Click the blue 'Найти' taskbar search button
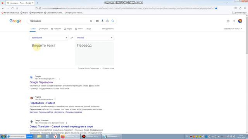This screenshot has width=248, height=139. (x=29, y=136)
